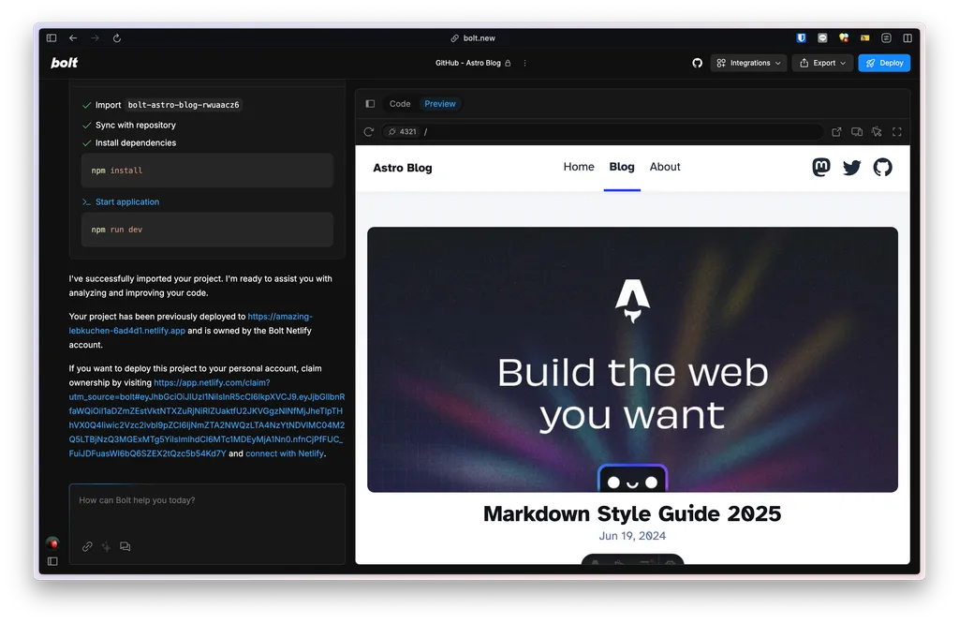This screenshot has width=959, height=624.
Task: Open the Bitwarden extension icon
Action: [x=802, y=37]
